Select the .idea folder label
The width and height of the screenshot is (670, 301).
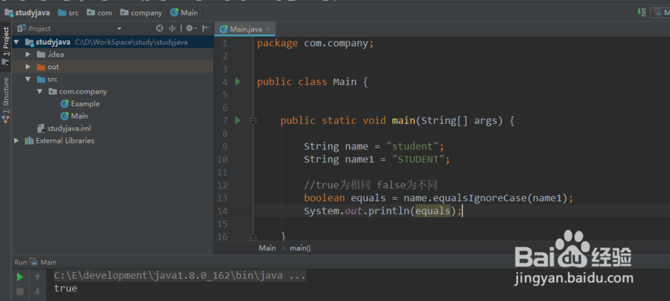(56, 54)
